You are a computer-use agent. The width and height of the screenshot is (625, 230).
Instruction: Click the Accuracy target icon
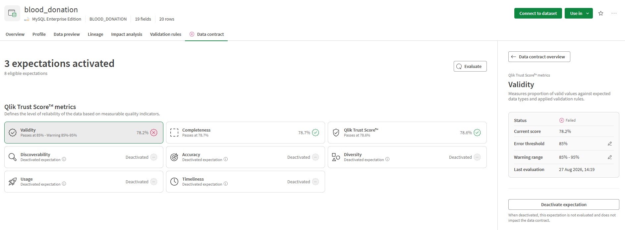point(174,157)
